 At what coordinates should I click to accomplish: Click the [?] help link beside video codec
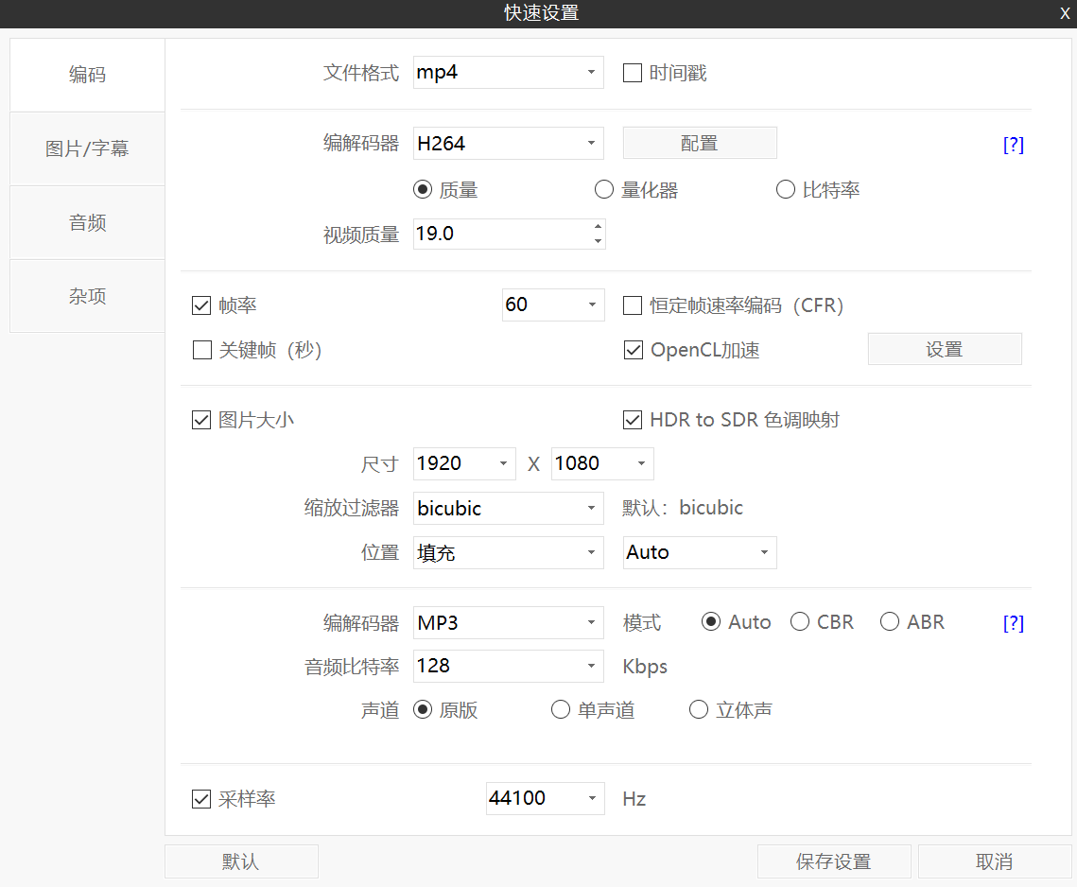click(x=1013, y=145)
